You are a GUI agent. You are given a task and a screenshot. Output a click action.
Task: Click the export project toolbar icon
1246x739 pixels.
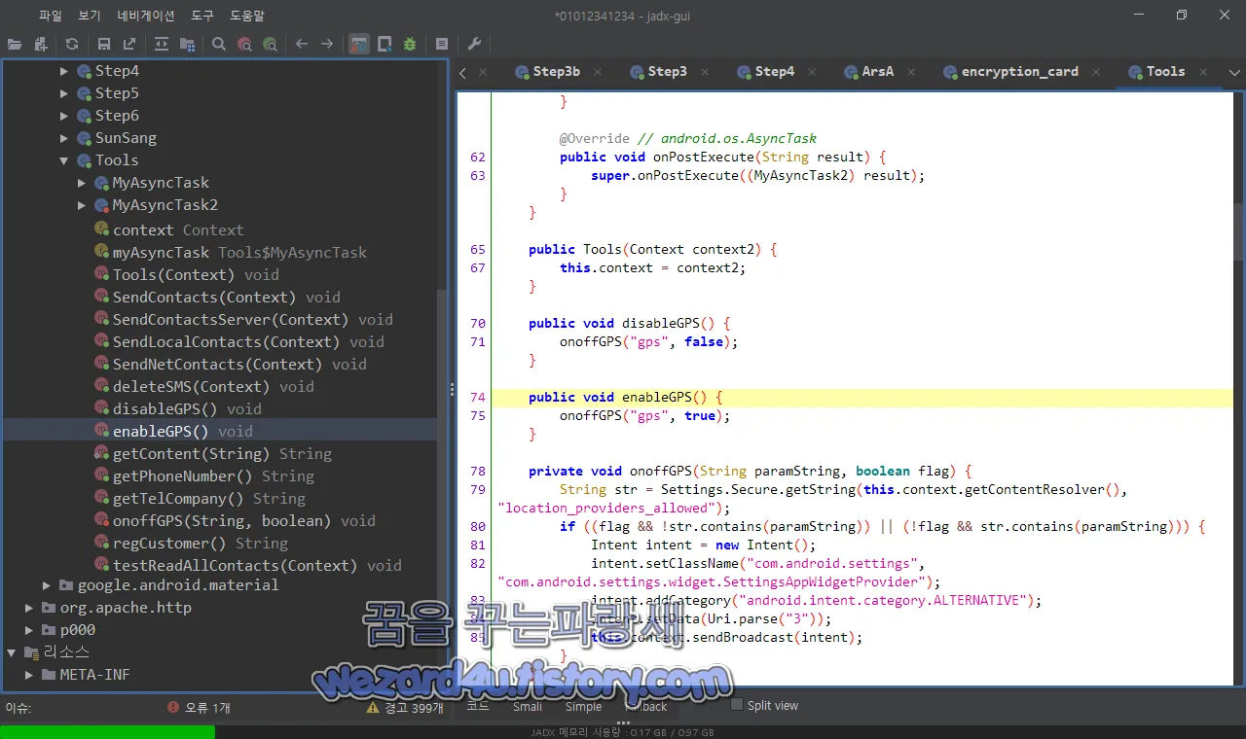click(x=129, y=44)
